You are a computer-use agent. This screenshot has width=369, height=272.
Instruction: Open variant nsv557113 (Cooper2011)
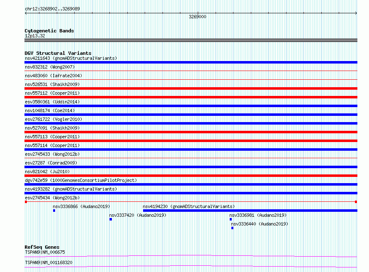[x=52, y=137]
